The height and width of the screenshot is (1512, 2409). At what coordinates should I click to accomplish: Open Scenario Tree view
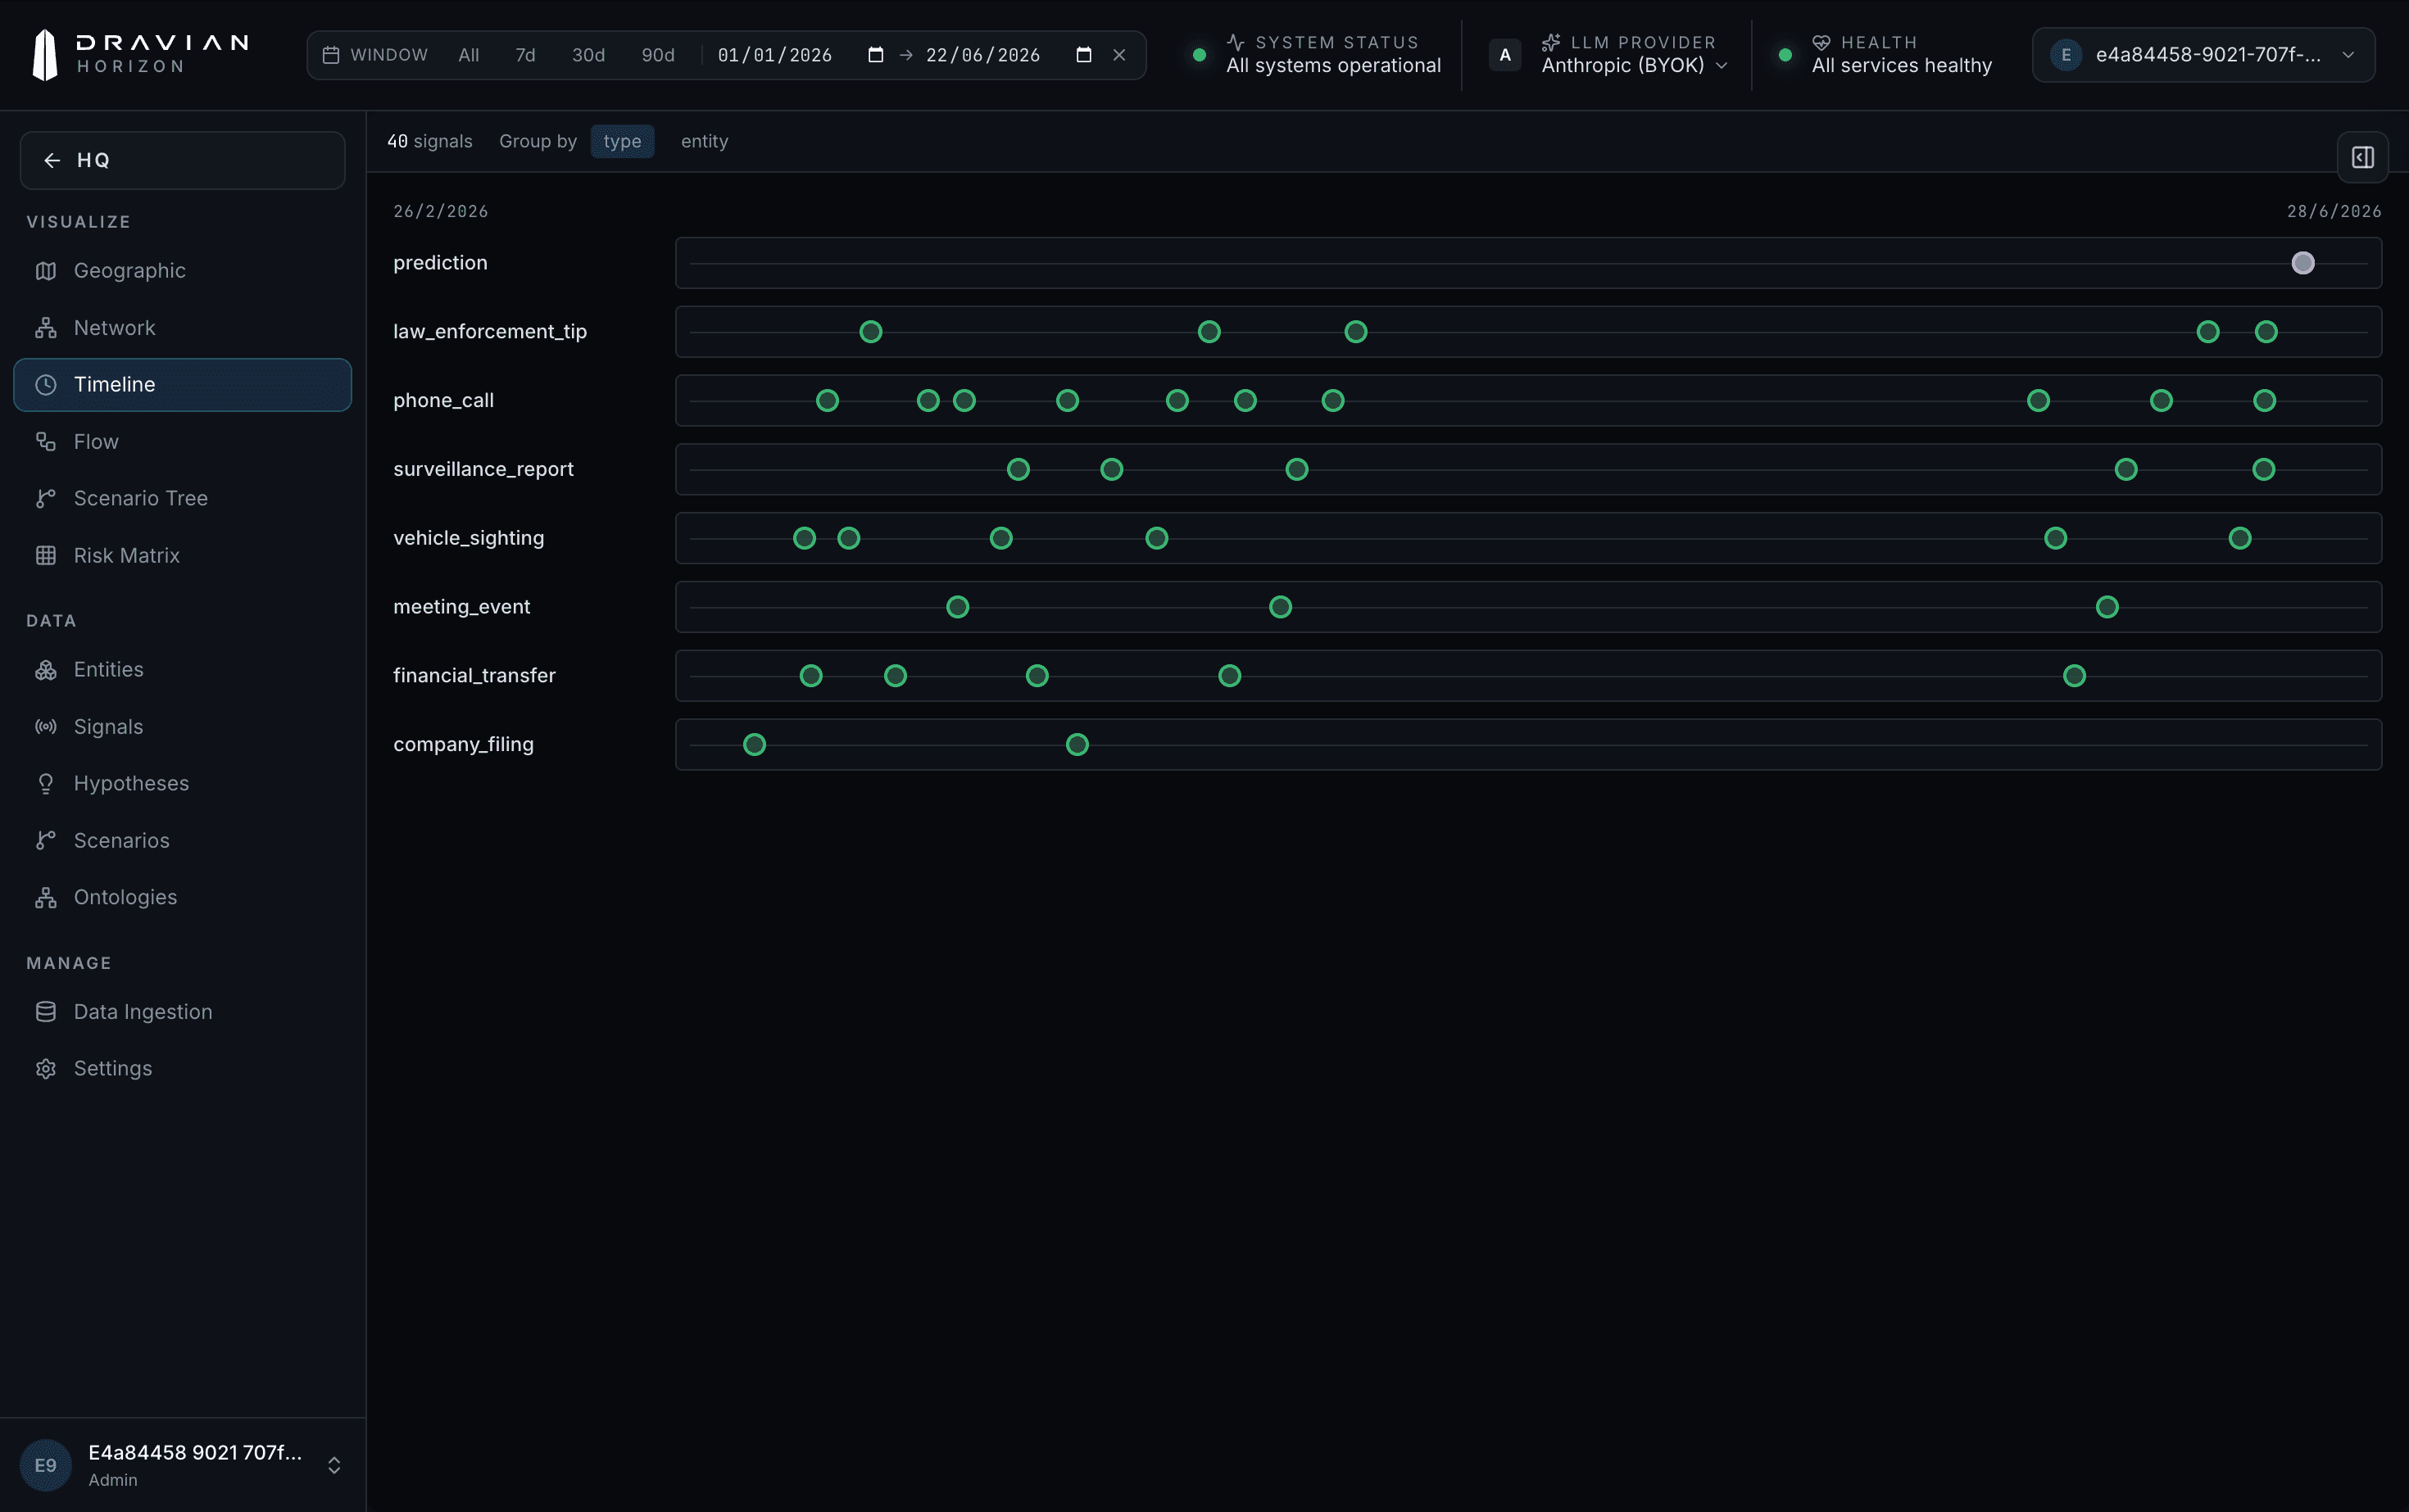click(182, 498)
